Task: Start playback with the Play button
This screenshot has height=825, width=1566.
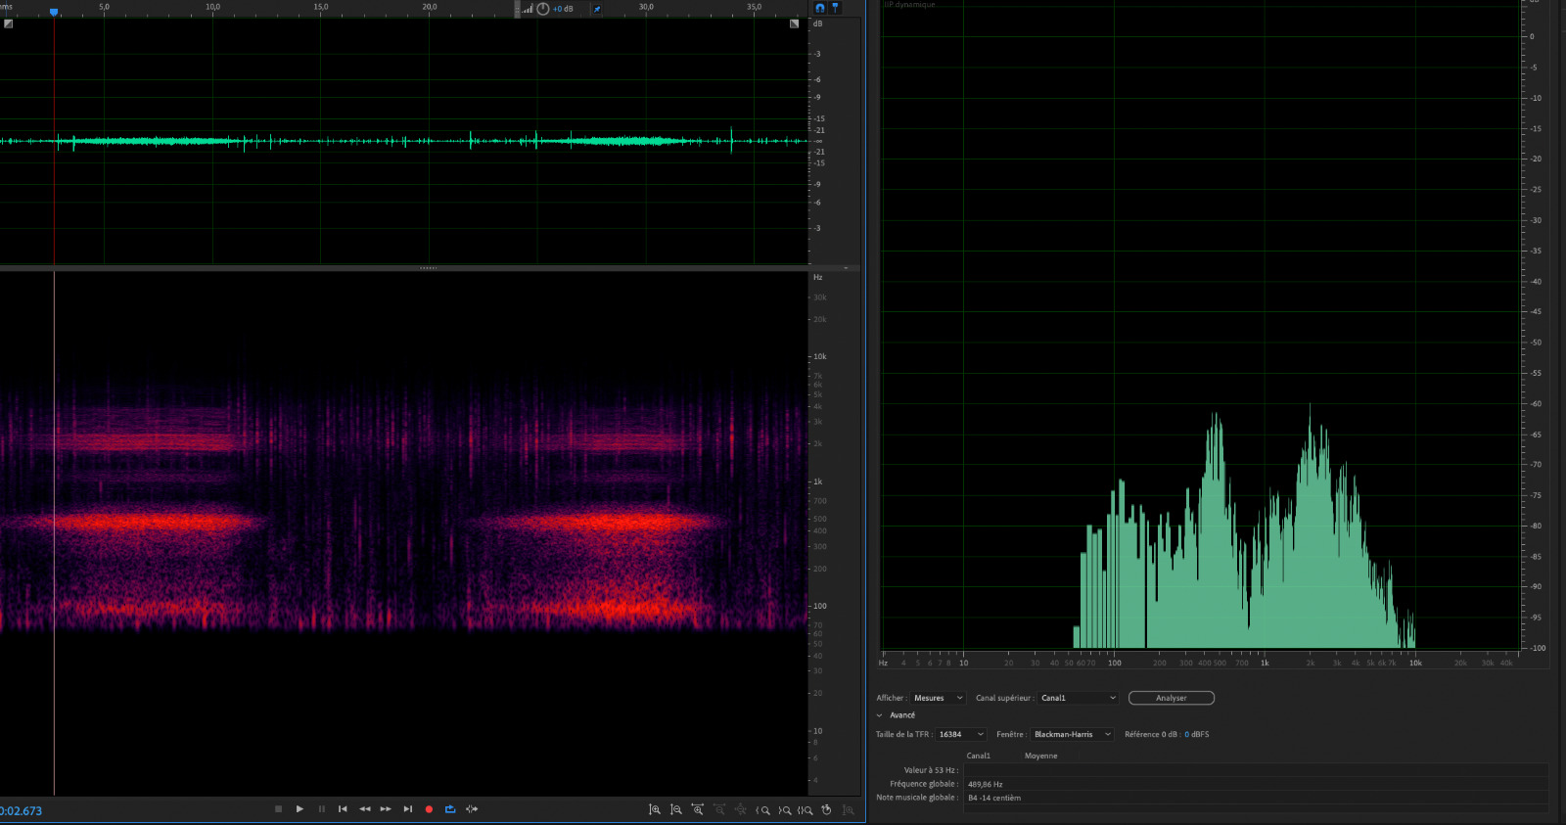Action: [299, 809]
